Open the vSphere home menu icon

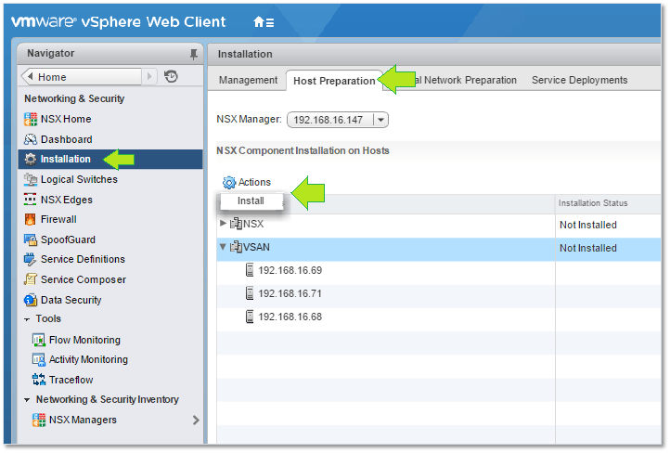(264, 22)
